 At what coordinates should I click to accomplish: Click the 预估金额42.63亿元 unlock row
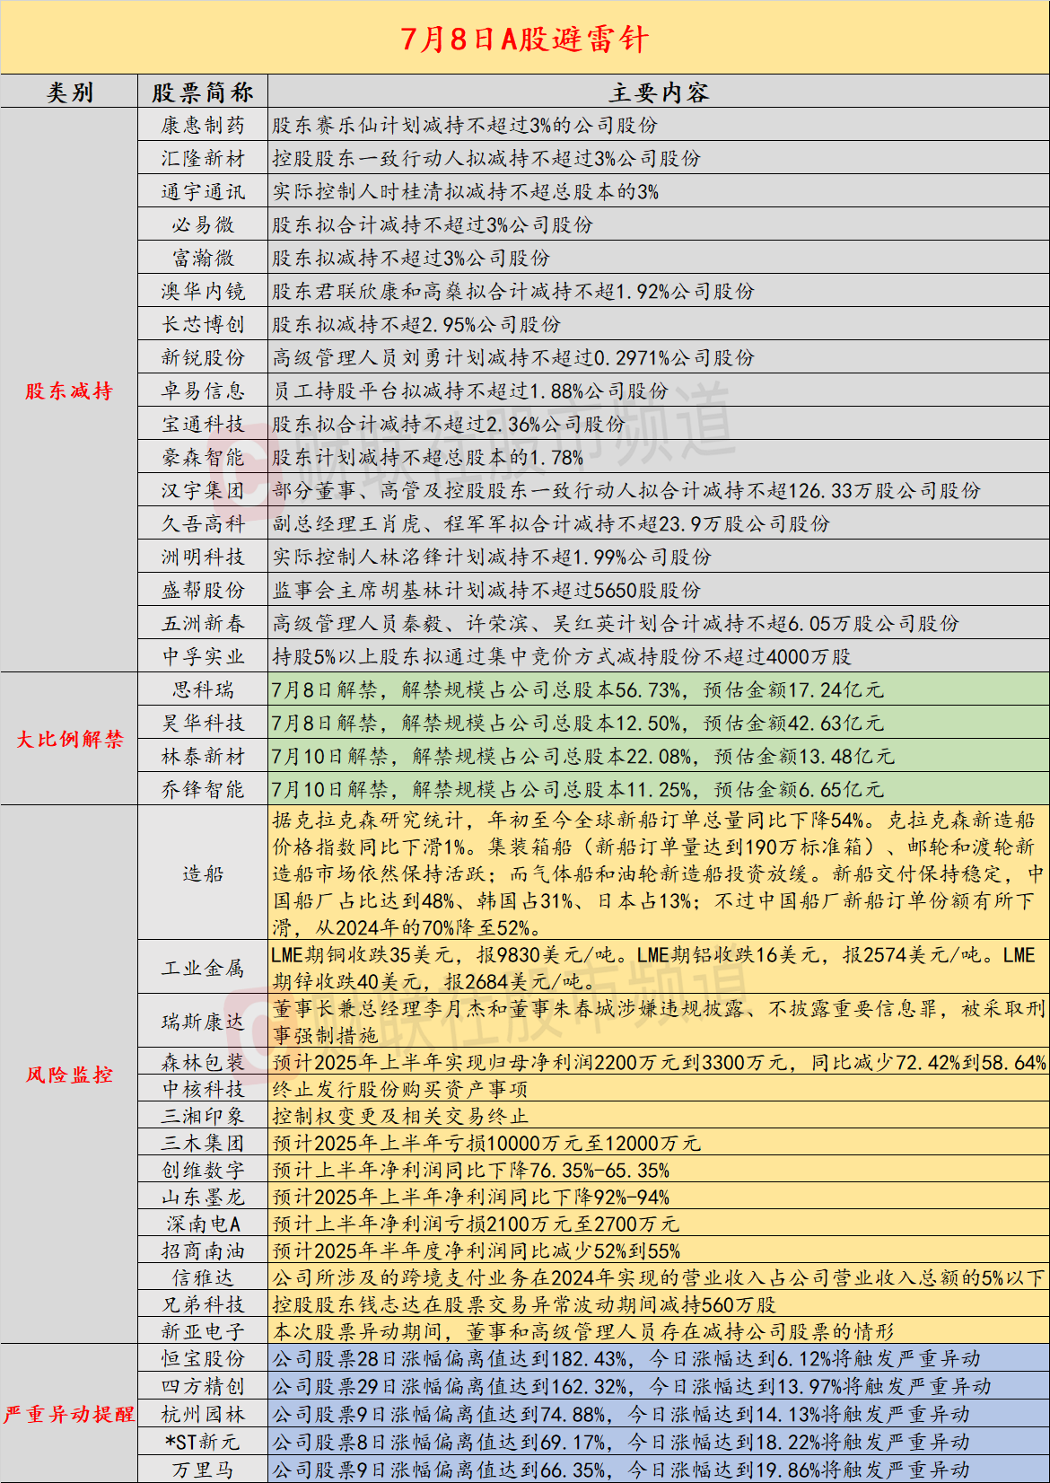[x=659, y=723]
